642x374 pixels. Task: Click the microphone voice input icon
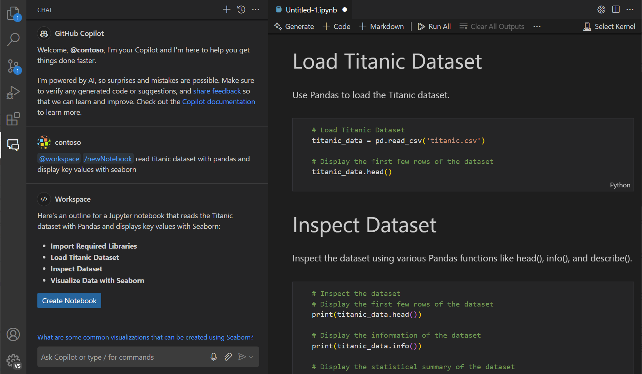[x=214, y=357]
